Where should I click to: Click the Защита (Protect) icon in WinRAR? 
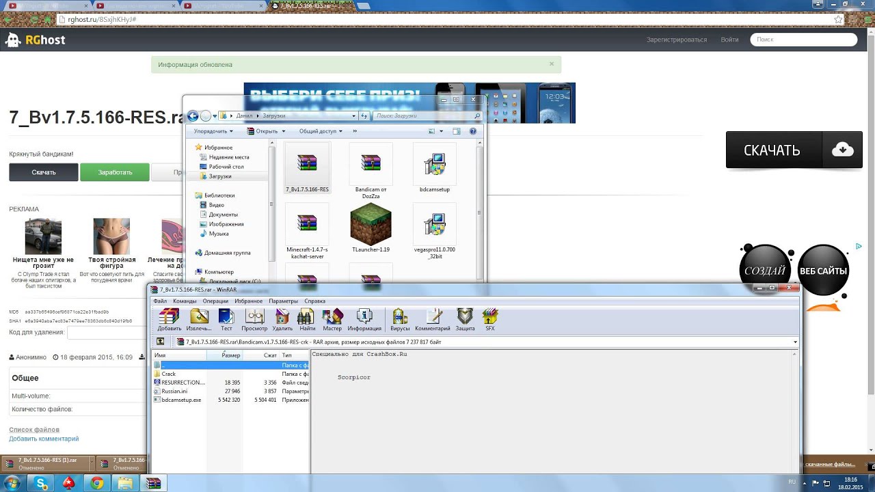coord(465,320)
